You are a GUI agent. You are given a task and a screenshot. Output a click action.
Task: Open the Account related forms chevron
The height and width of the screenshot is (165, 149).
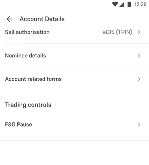139,79
